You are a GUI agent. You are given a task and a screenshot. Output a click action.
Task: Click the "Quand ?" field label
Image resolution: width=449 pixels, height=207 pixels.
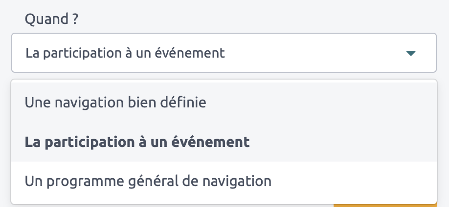52,20
